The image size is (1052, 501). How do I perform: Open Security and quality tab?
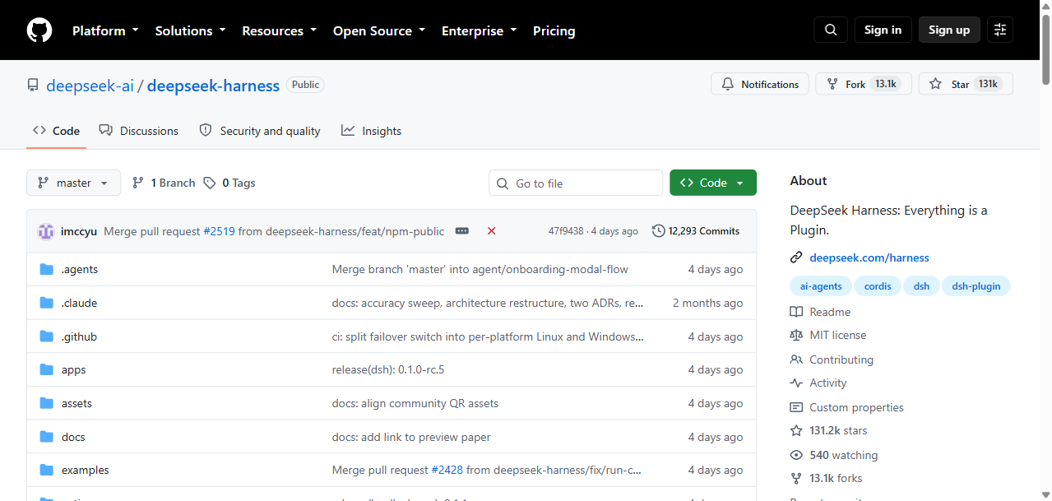click(260, 131)
